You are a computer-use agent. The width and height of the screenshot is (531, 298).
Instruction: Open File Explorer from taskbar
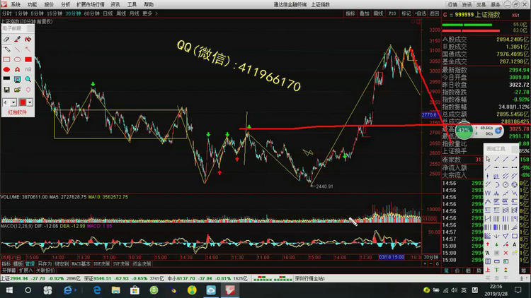click(116, 290)
